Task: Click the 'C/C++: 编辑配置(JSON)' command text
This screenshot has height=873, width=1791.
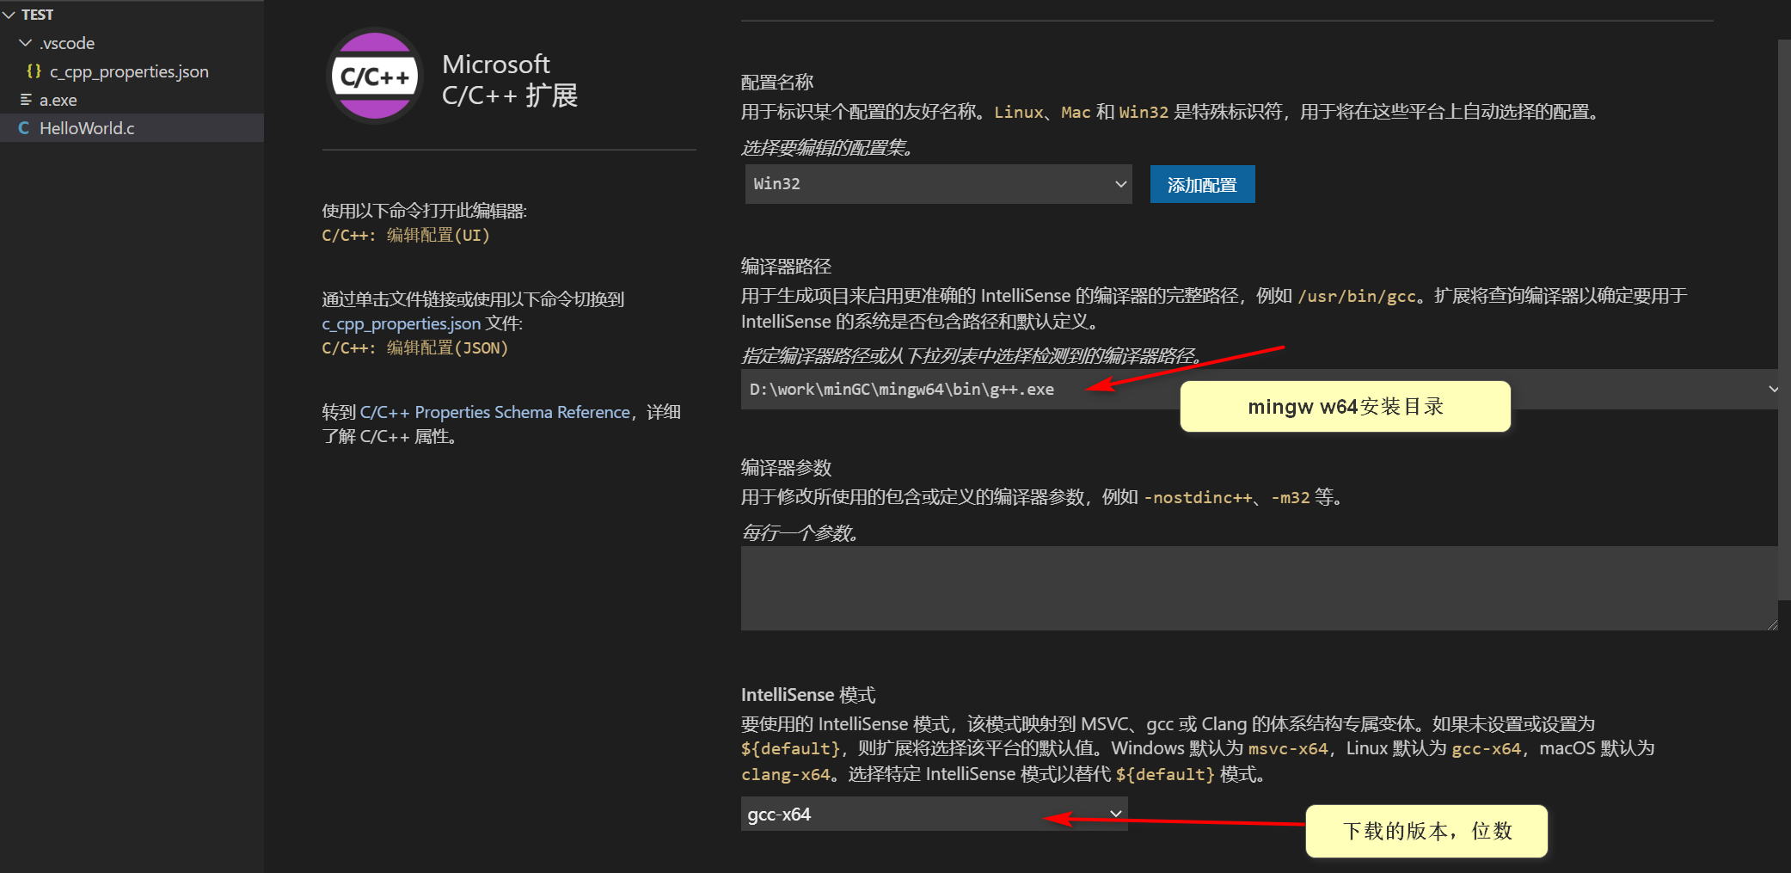Action: pos(415,347)
